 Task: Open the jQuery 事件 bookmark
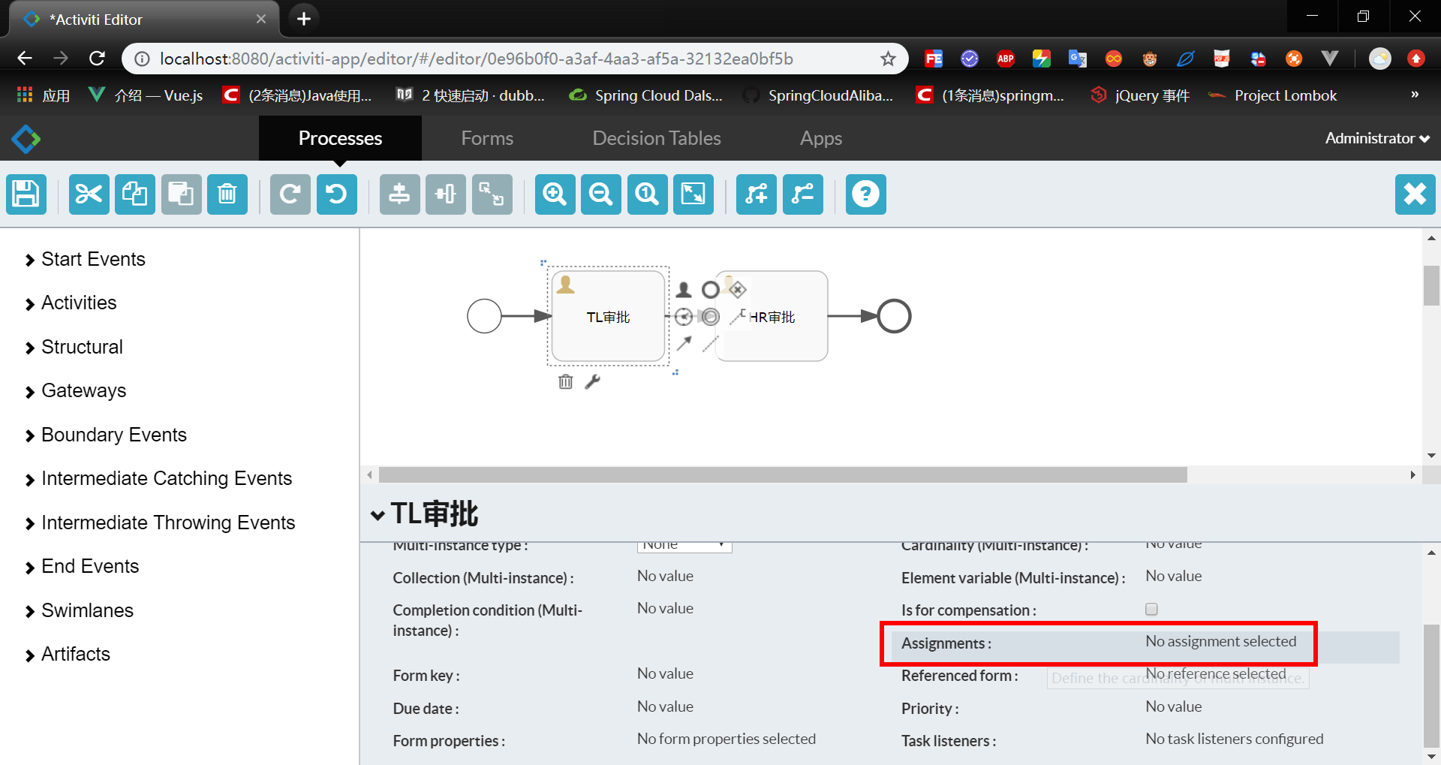[1141, 95]
